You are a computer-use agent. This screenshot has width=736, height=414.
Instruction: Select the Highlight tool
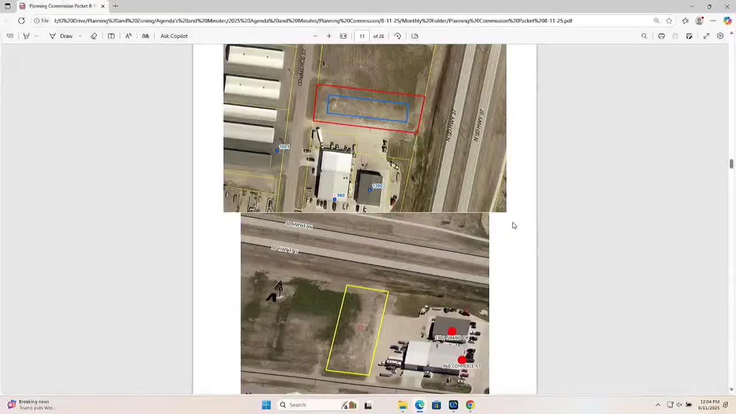tap(26, 36)
